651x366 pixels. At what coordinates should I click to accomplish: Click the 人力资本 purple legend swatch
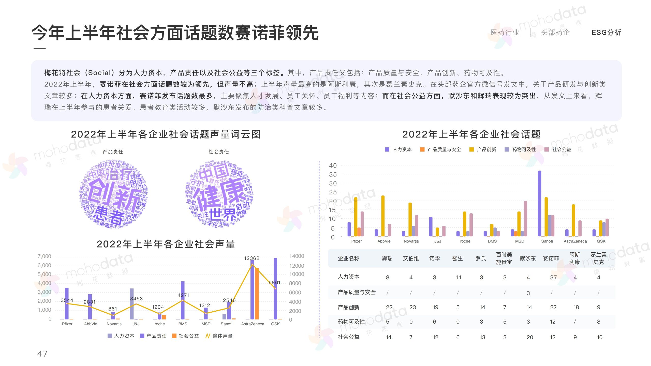(387, 149)
